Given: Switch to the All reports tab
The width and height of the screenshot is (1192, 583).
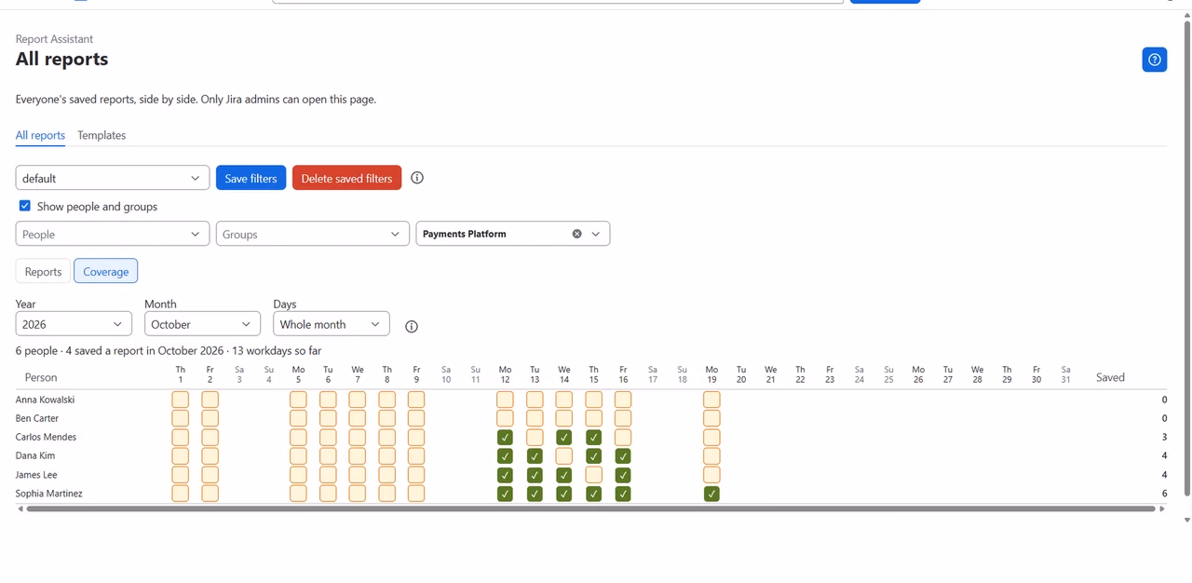Looking at the screenshot, I should [x=40, y=135].
